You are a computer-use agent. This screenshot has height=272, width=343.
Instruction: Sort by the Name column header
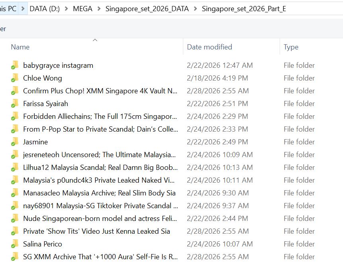pyautogui.click(x=20, y=47)
